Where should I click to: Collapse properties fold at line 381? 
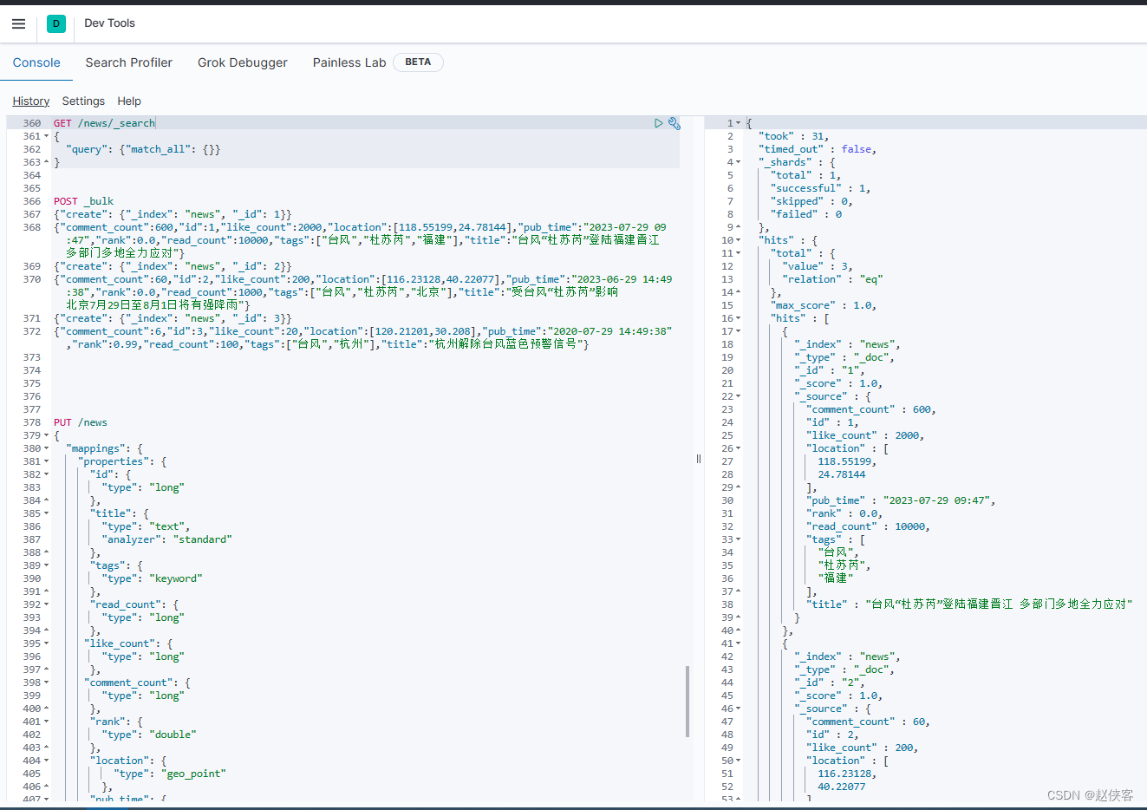pyautogui.click(x=46, y=461)
